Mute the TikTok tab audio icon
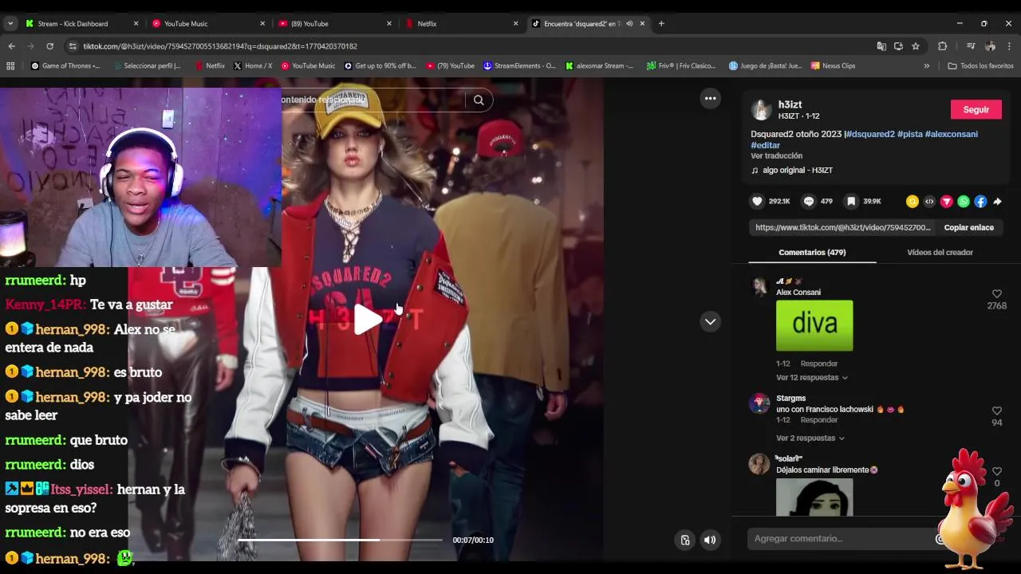Image resolution: width=1021 pixels, height=574 pixels. tap(629, 24)
